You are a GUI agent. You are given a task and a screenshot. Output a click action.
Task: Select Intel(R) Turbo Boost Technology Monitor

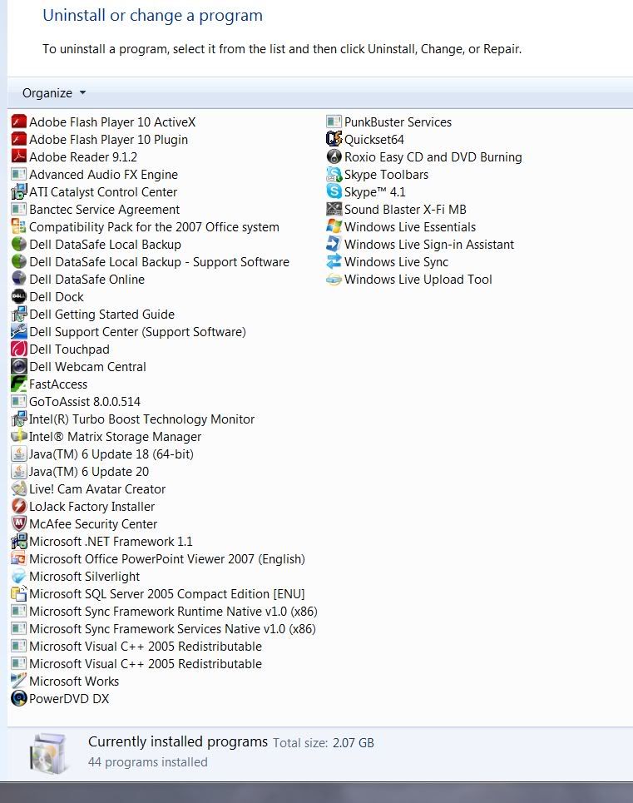[133, 419]
